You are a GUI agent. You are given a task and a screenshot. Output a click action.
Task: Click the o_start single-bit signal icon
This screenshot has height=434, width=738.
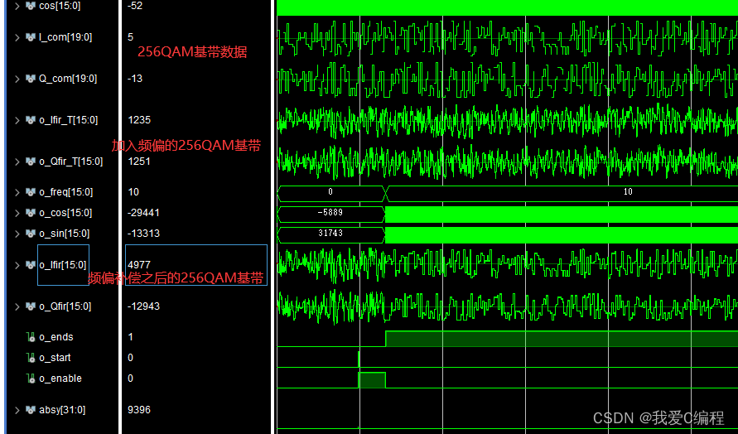(x=31, y=358)
